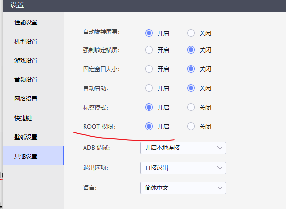Viewport: 286px width, 209px height.
Task: Select 自动旋转屏幕 开启 radio button
Action: coord(149,33)
